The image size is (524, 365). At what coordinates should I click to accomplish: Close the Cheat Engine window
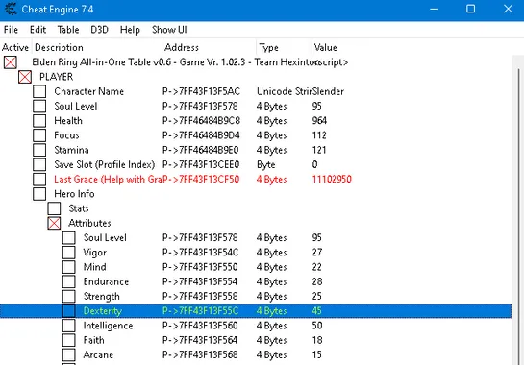tap(508, 9)
